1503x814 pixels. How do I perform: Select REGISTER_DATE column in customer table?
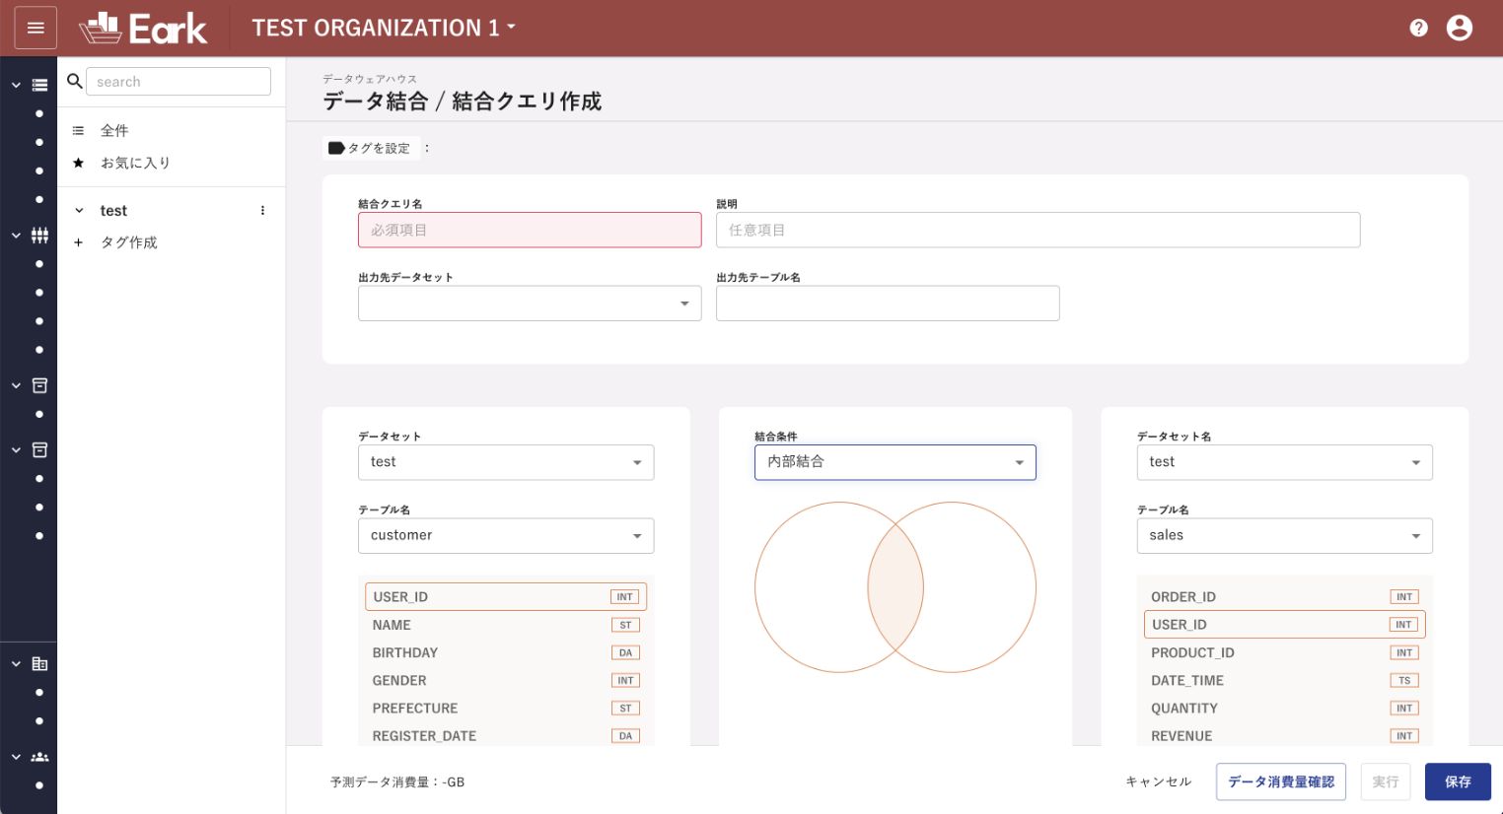point(506,735)
